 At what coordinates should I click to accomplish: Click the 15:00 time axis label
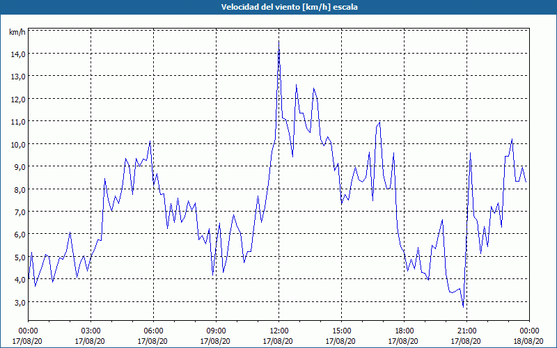pos(341,331)
